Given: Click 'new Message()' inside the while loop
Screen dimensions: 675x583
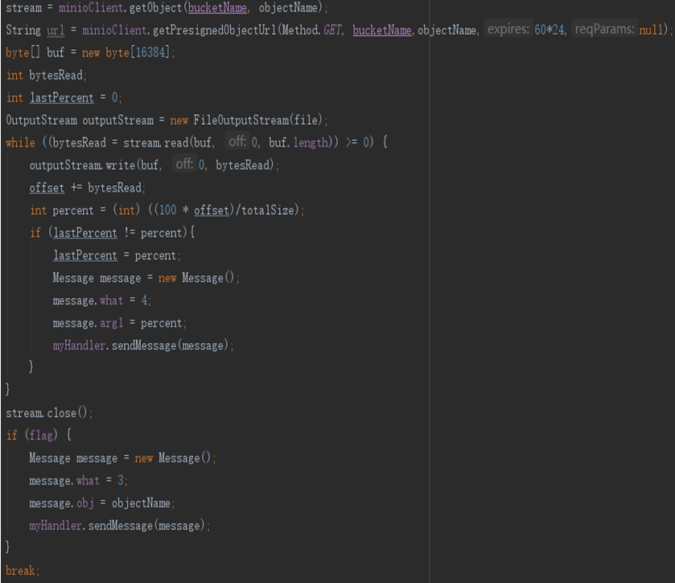Looking at the screenshot, I should 196,278.
